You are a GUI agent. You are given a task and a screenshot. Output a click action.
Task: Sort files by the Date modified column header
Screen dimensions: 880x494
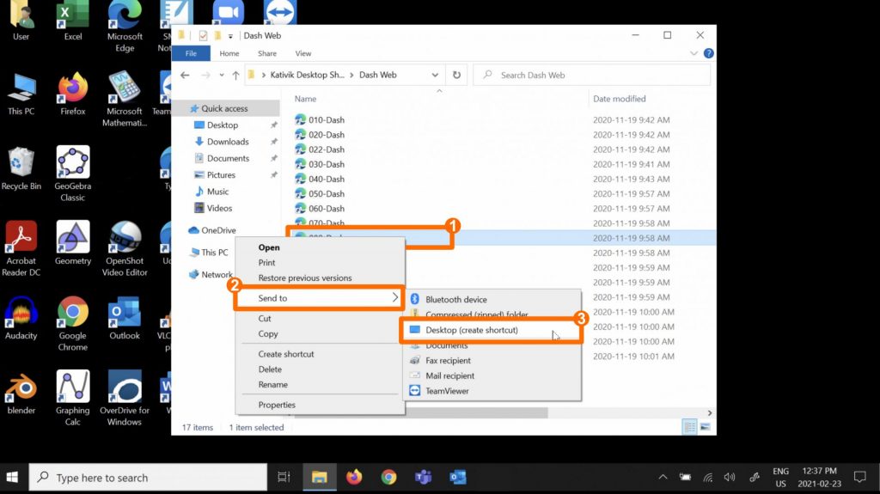pyautogui.click(x=619, y=99)
